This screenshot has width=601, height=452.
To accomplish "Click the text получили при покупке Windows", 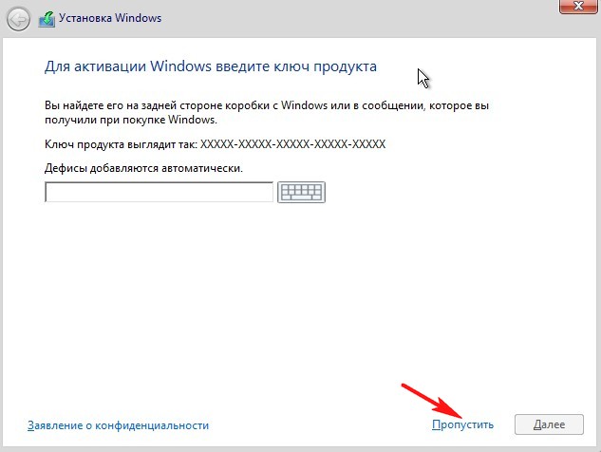I will 131,120.
